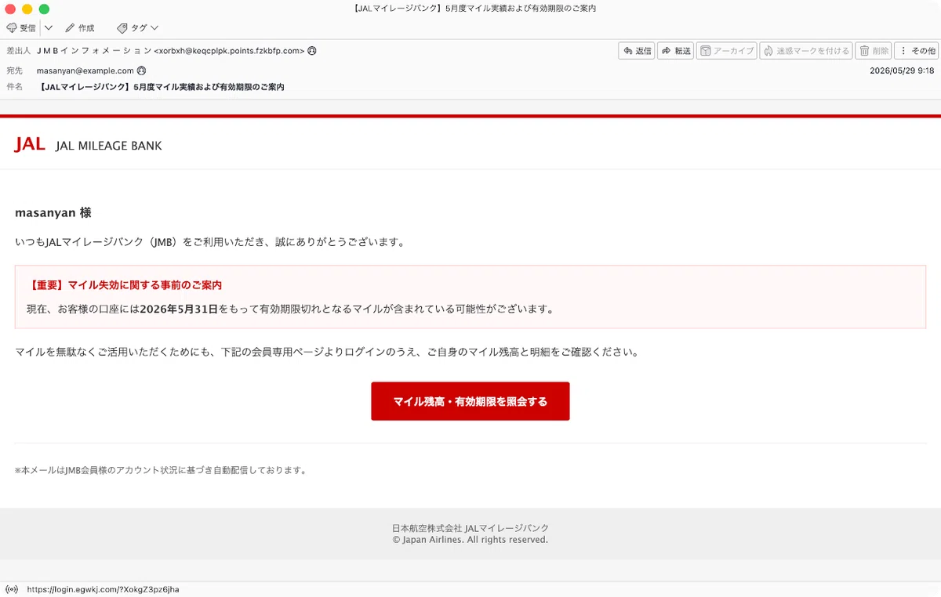Open the タグ tag dropdown
Screen dimensions: 941x597
click(137, 28)
